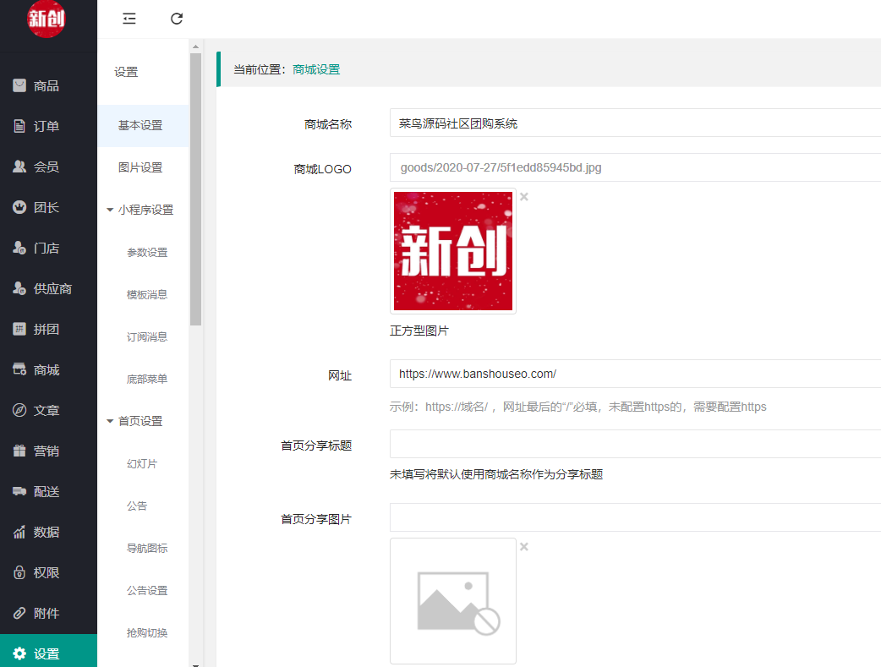The height and width of the screenshot is (667, 881).
Task: Toggle the sidebar collapse icon
Action: [x=129, y=19]
